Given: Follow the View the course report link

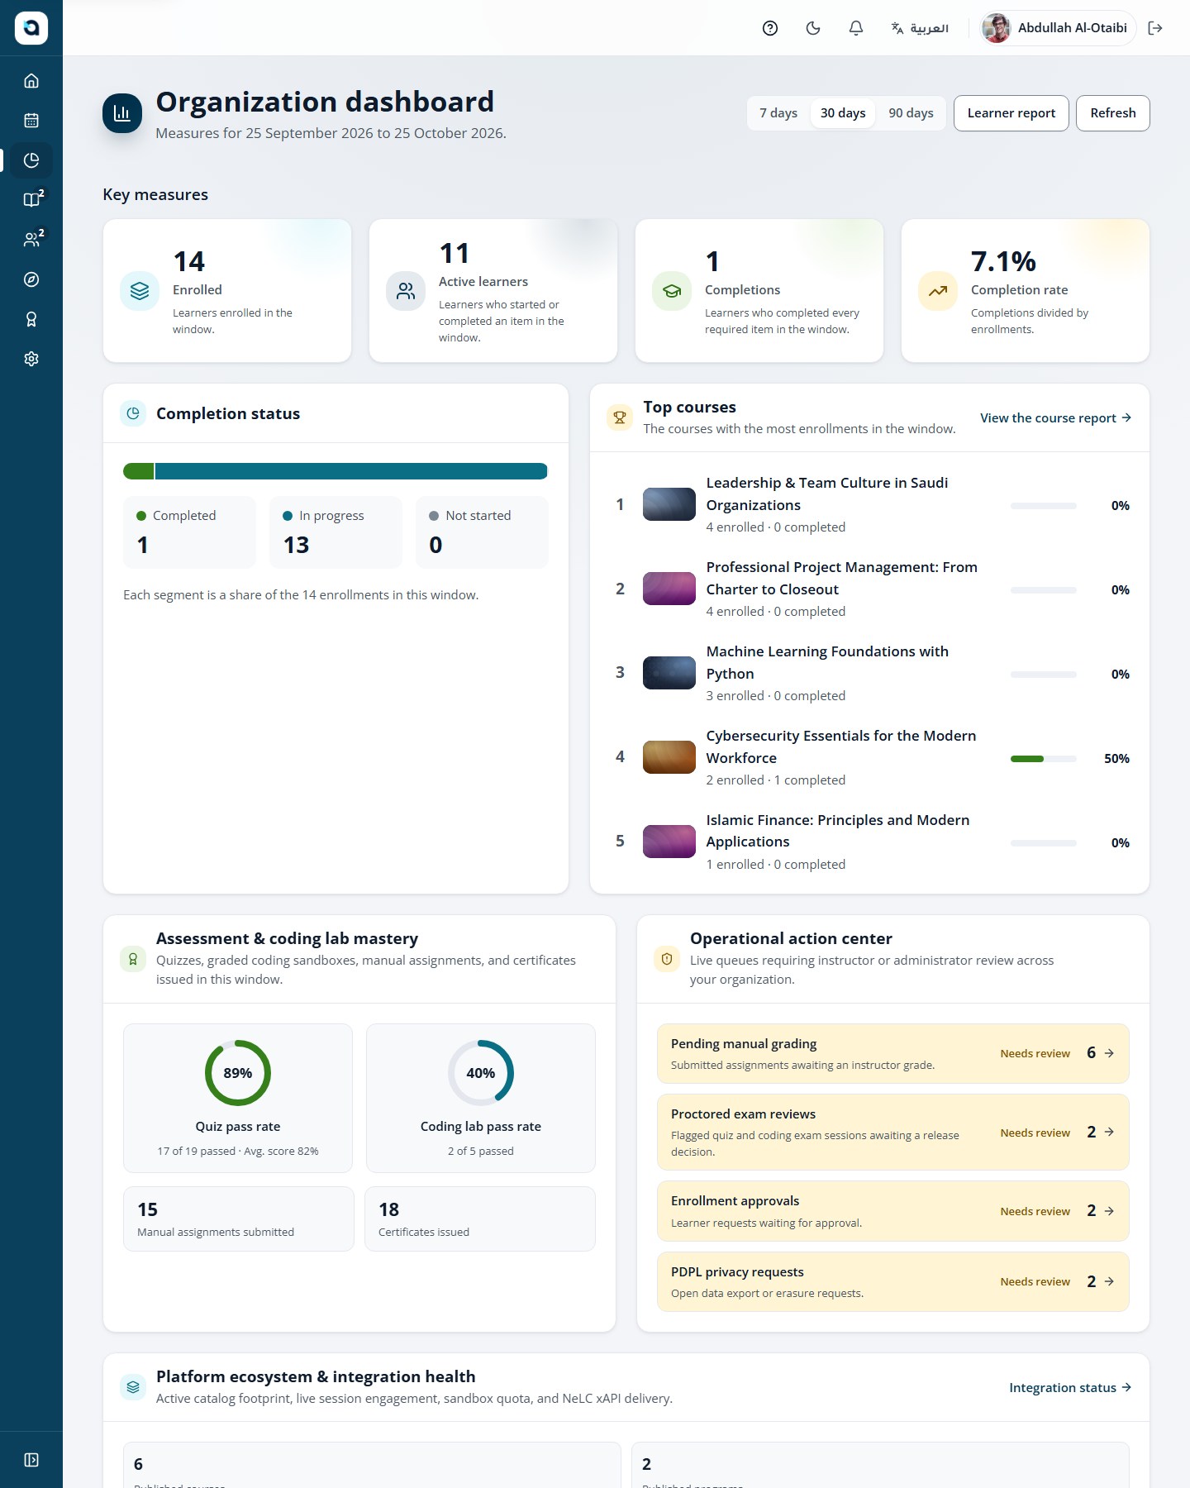Looking at the screenshot, I should (x=1055, y=418).
